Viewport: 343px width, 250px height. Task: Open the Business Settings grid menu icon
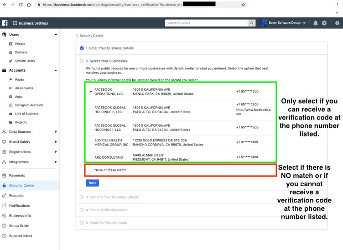point(15,23)
